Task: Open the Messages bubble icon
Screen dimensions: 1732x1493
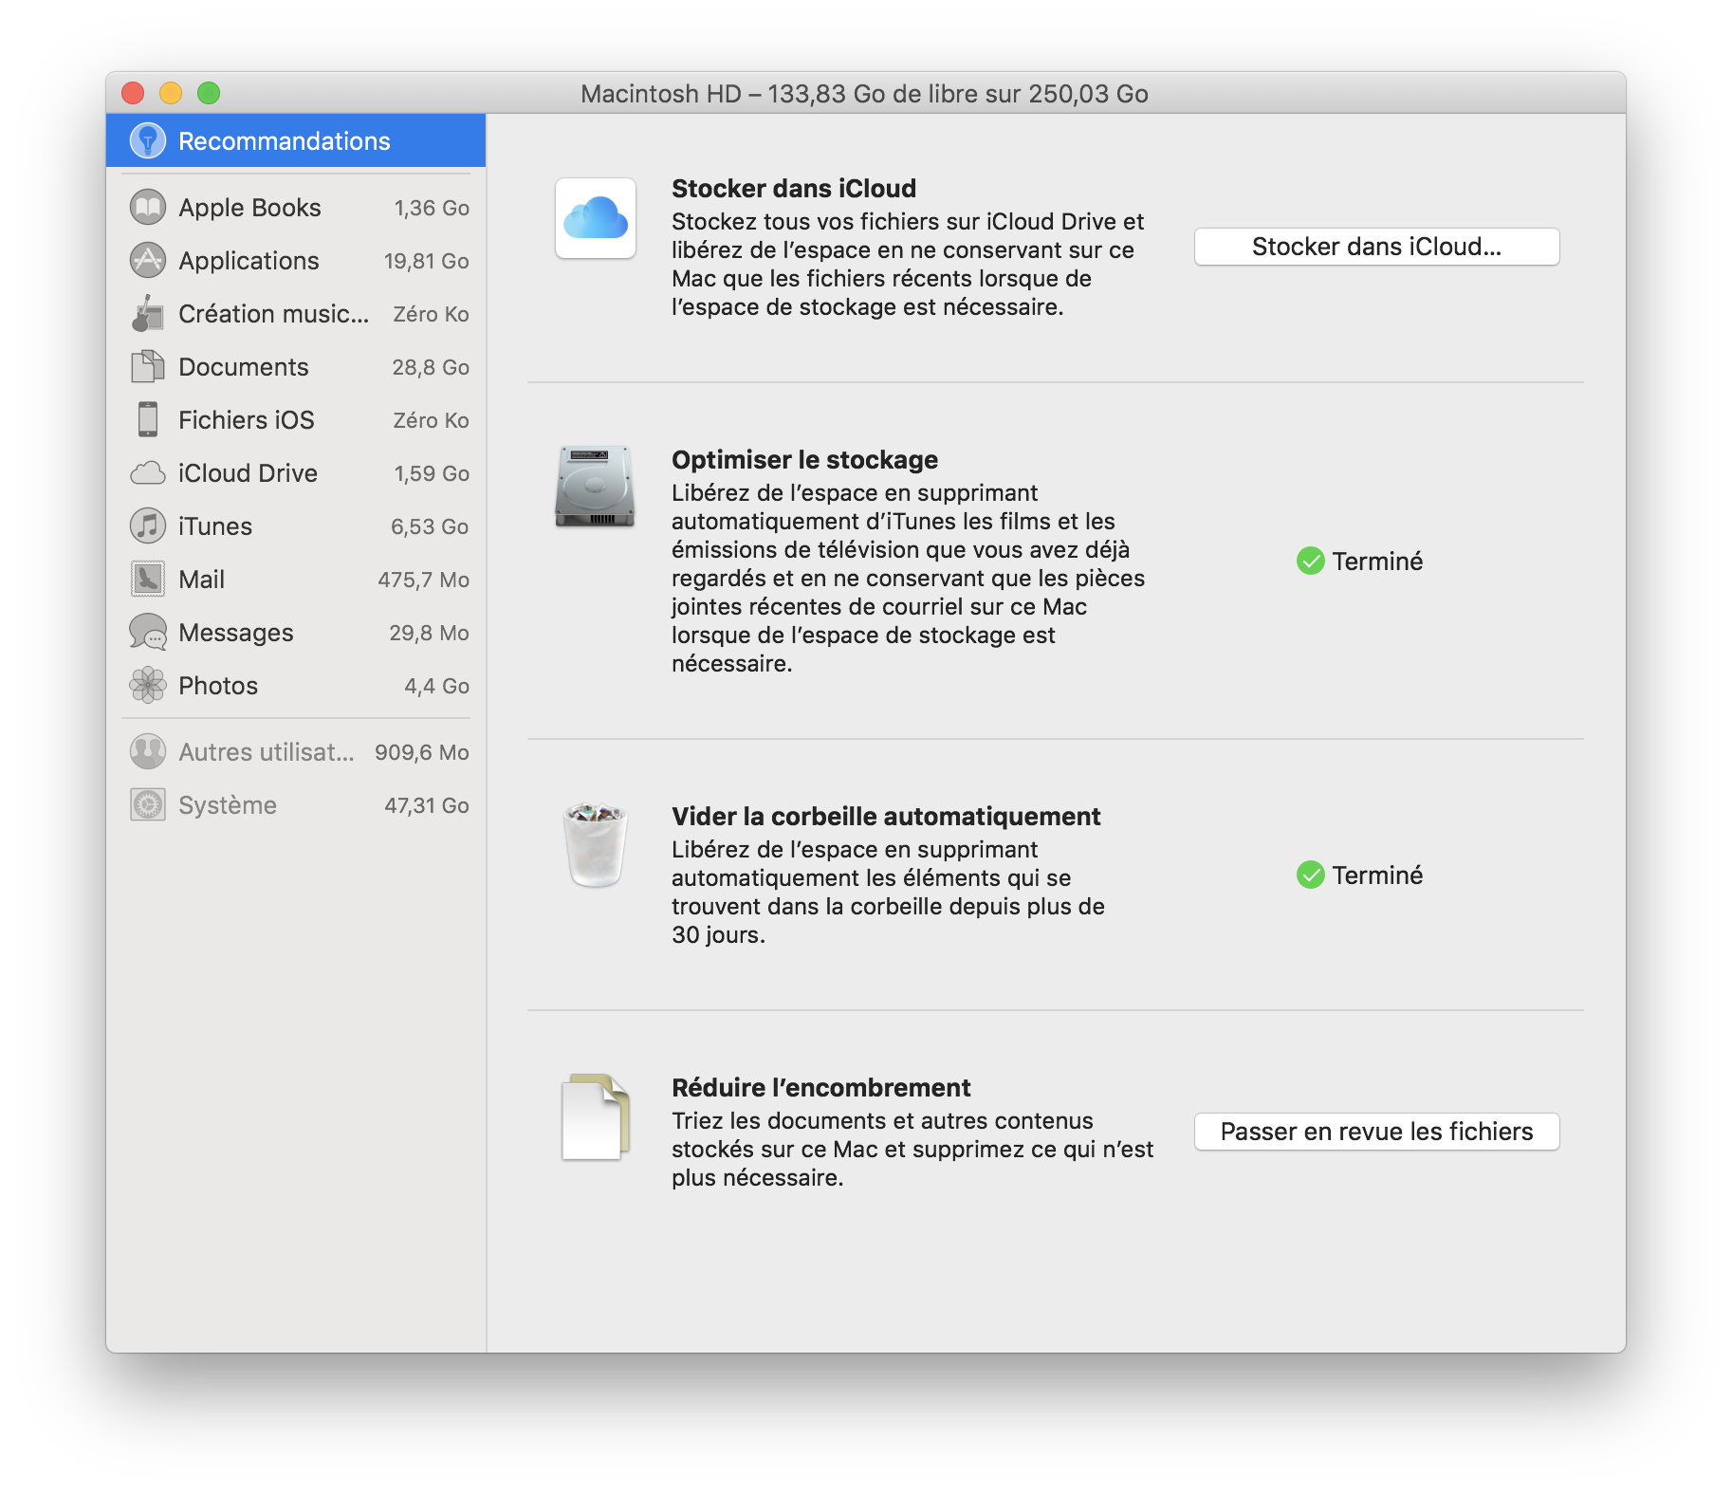Action: click(148, 633)
